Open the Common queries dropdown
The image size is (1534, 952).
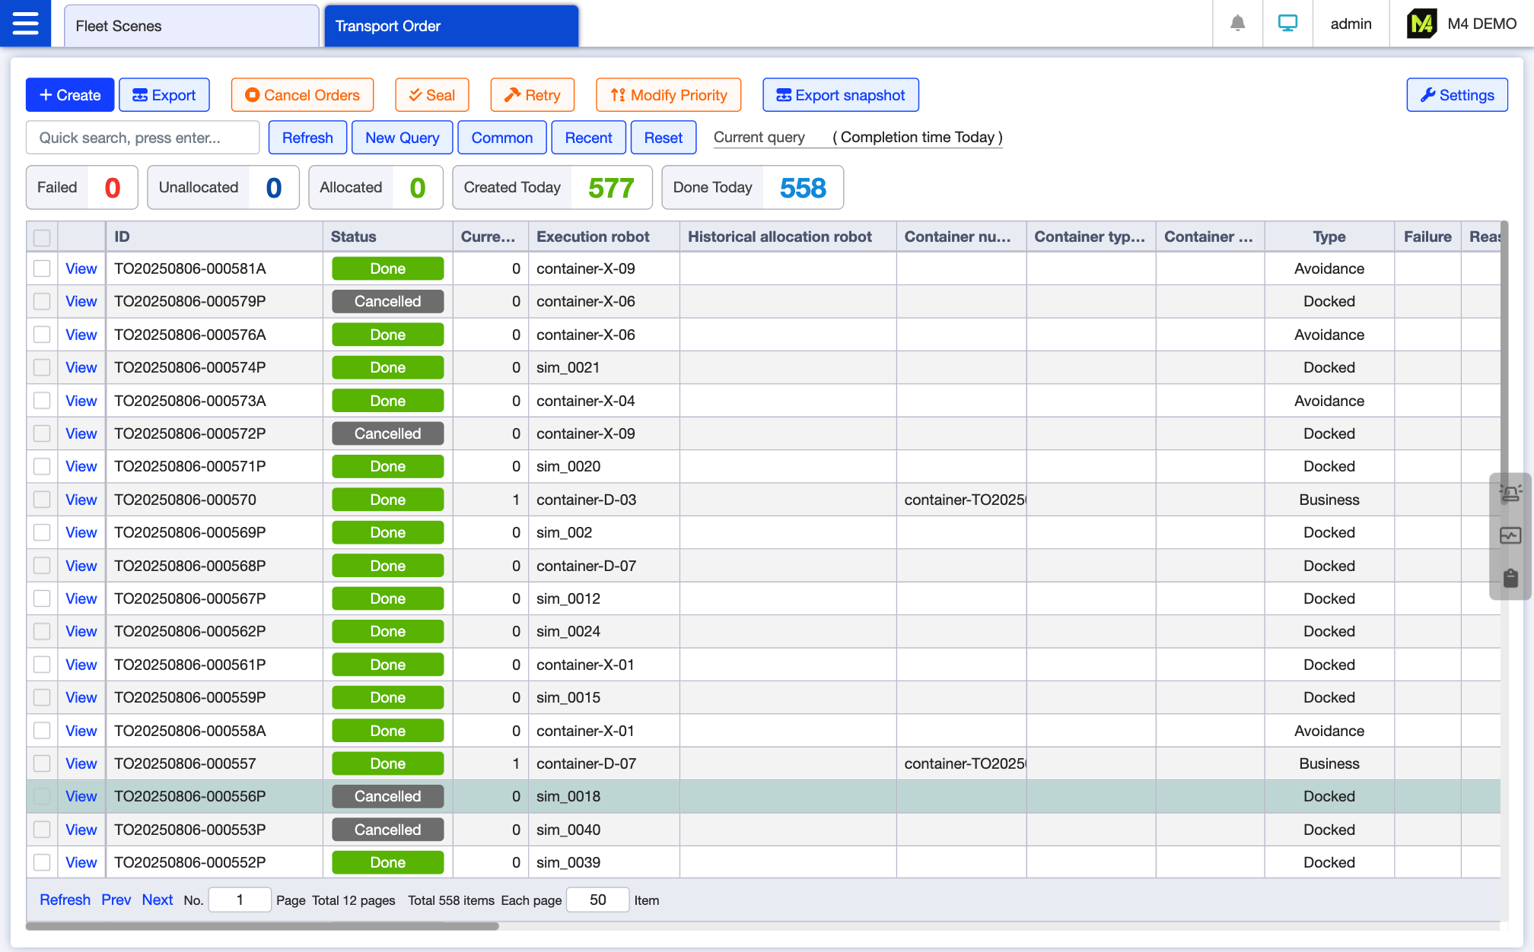(x=501, y=138)
